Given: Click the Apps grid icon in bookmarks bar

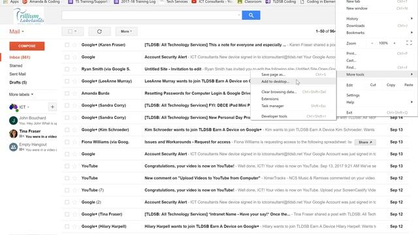Looking at the screenshot, I should coord(5,1).
